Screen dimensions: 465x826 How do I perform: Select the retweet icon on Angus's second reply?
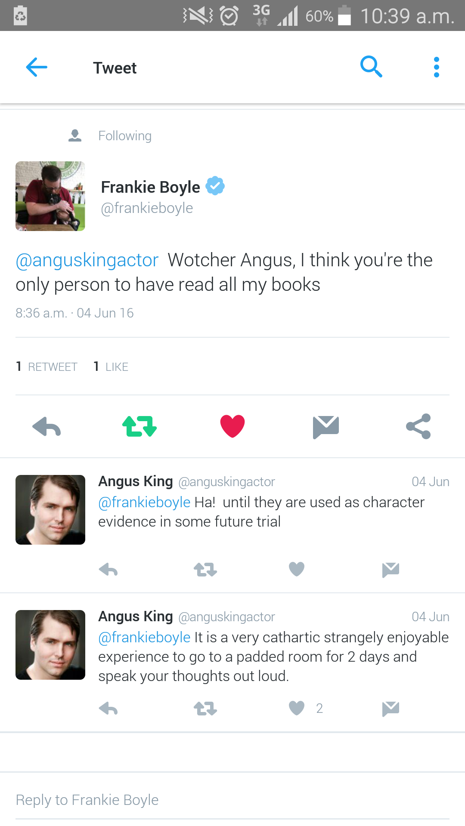(x=205, y=709)
